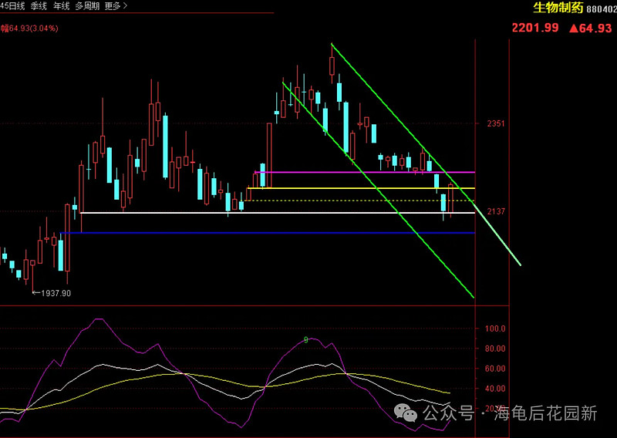Click the 64.93(3.04%) change readout
Image resolution: width=617 pixels, height=438 pixels.
pyautogui.click(x=33, y=29)
